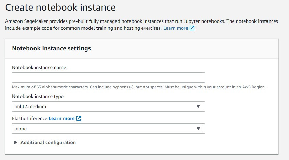Click the external-link icon beside the top Learn more
The height and width of the screenshot is (160, 289).
[192, 28]
